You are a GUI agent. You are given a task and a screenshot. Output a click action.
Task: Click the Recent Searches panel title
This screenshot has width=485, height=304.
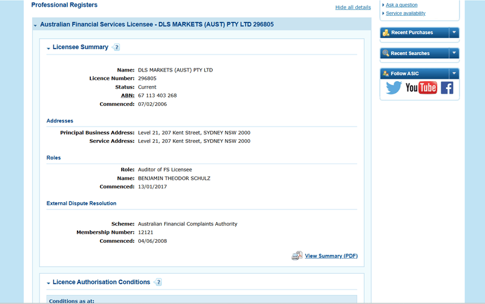(410, 53)
